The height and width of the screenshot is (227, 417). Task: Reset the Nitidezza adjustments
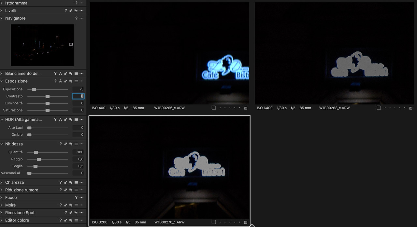[x=71, y=144]
